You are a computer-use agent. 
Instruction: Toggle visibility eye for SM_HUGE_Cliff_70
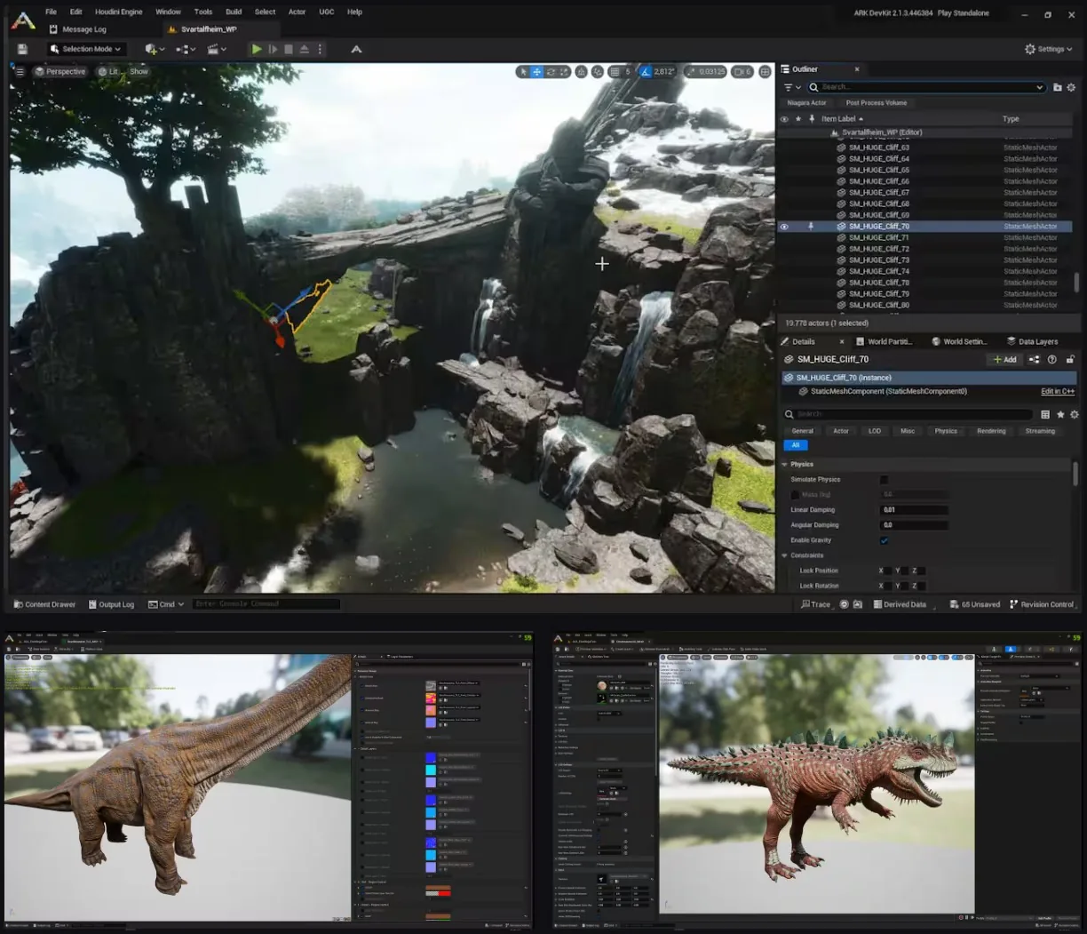pyautogui.click(x=784, y=227)
